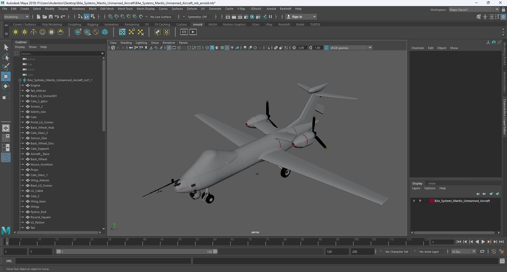This screenshot has width=507, height=272.
Task: Click frame 60 on the time slider
Action: tap(215, 241)
